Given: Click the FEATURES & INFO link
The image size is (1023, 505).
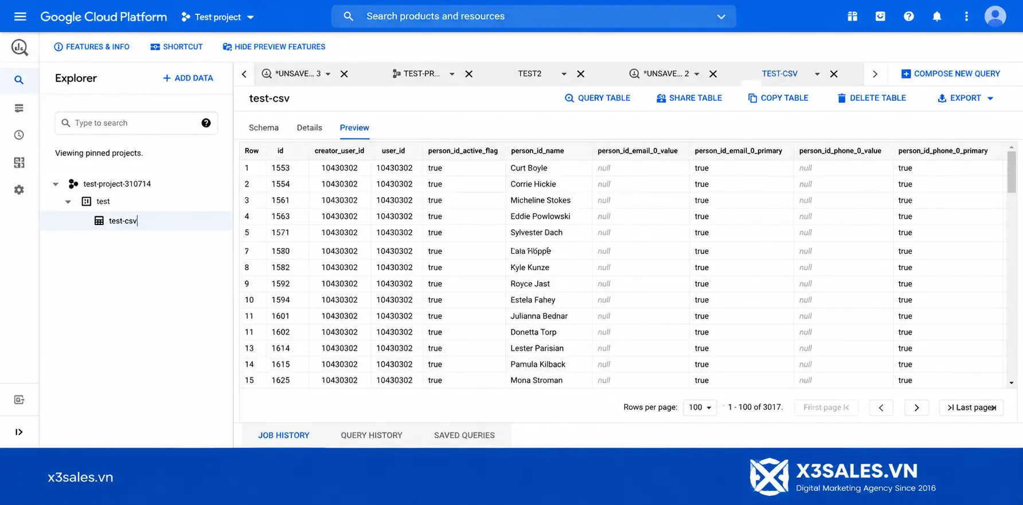Looking at the screenshot, I should click(92, 47).
